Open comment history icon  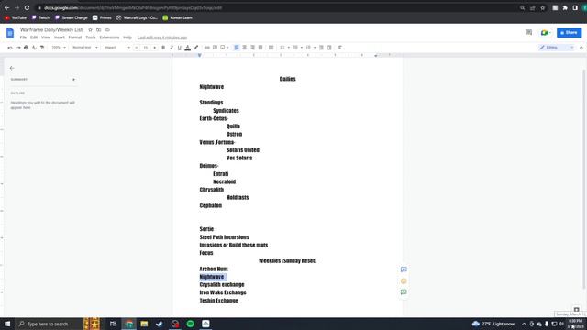tap(528, 33)
